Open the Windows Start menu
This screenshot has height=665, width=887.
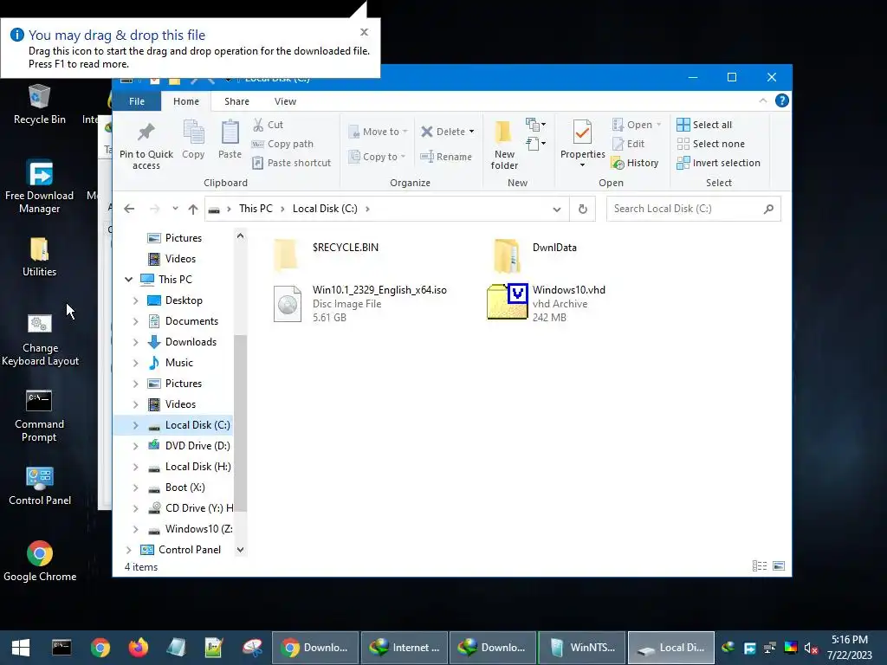[21, 648]
